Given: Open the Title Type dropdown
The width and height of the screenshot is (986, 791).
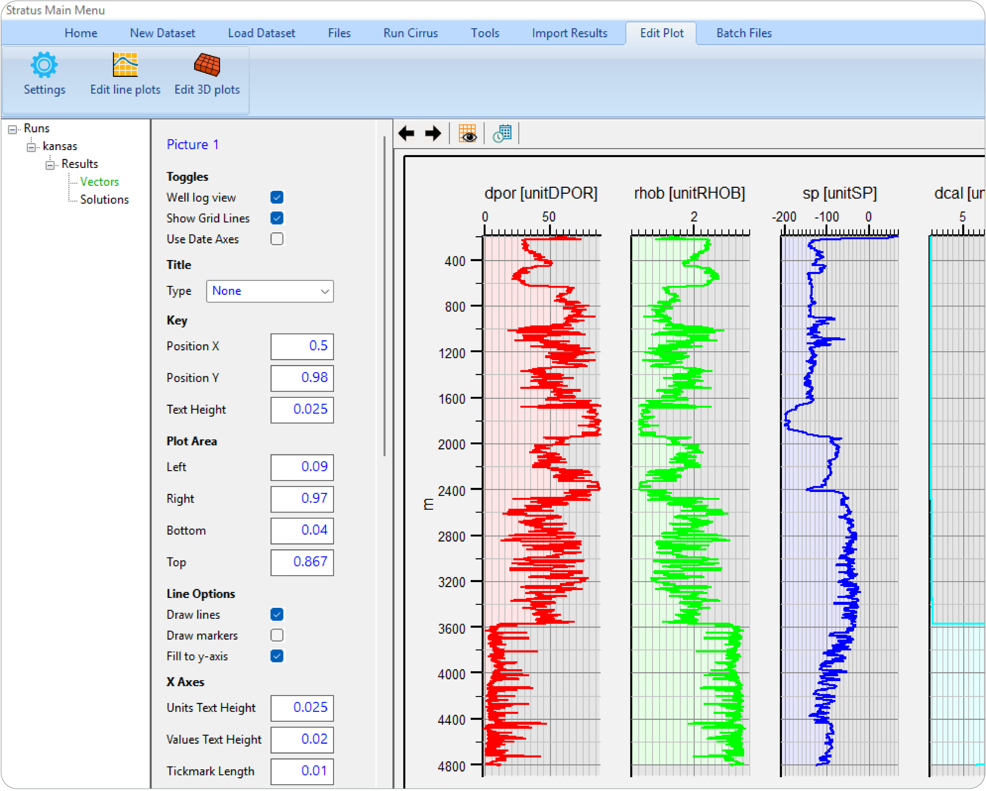Looking at the screenshot, I should coord(270,291).
